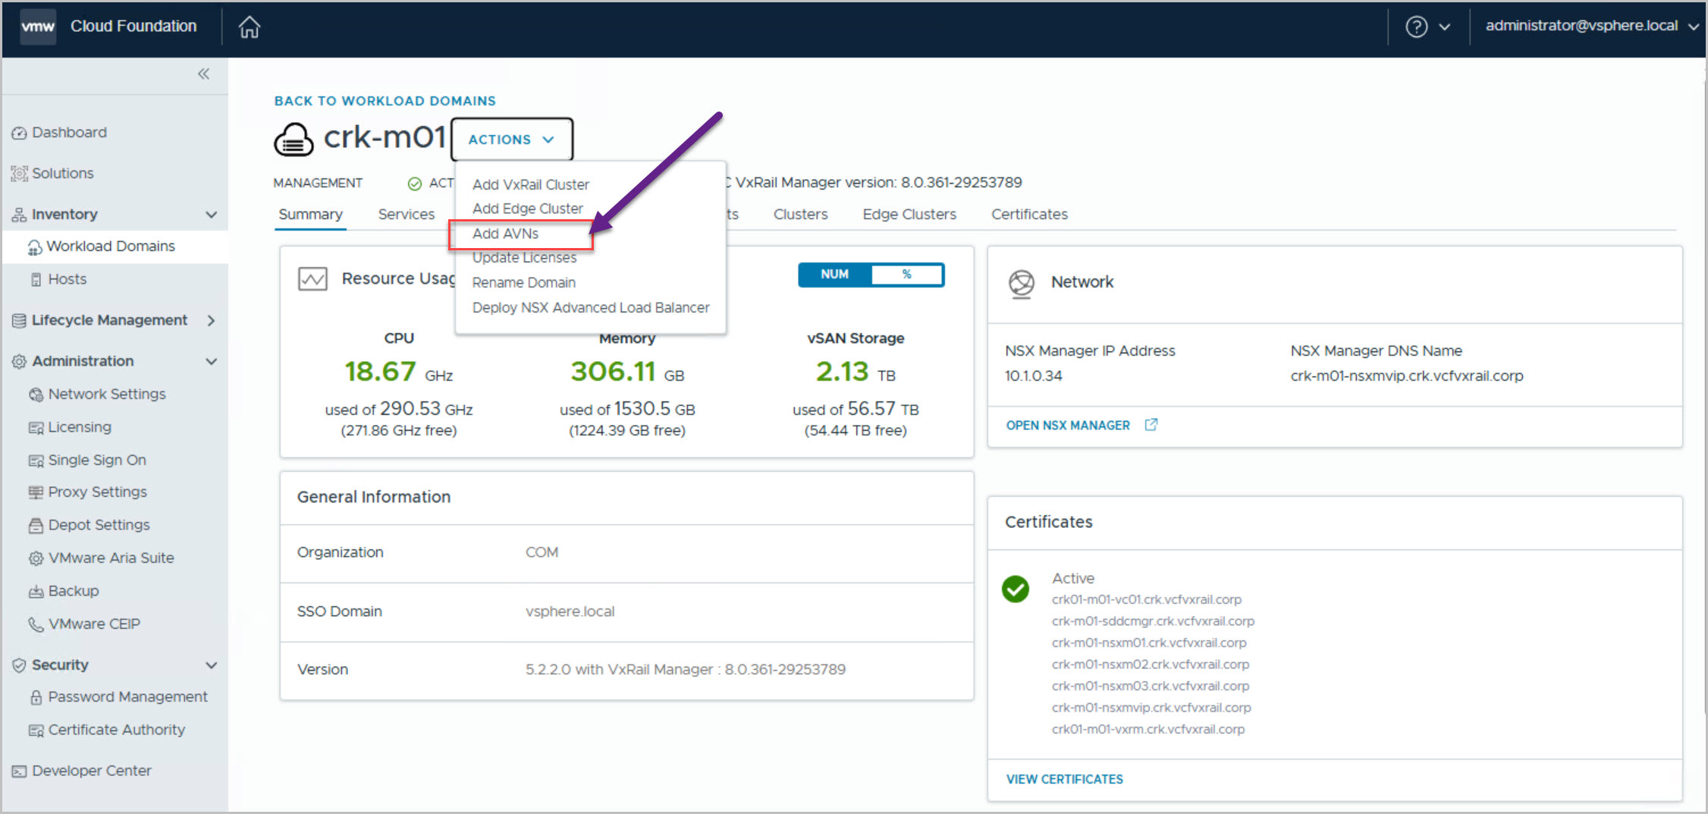Expand the Lifecycle Management section
The height and width of the screenshot is (814, 1708).
(211, 320)
